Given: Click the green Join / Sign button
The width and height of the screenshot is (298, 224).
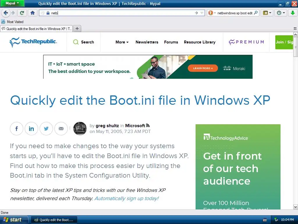Looking at the screenshot, I should (284, 42).
